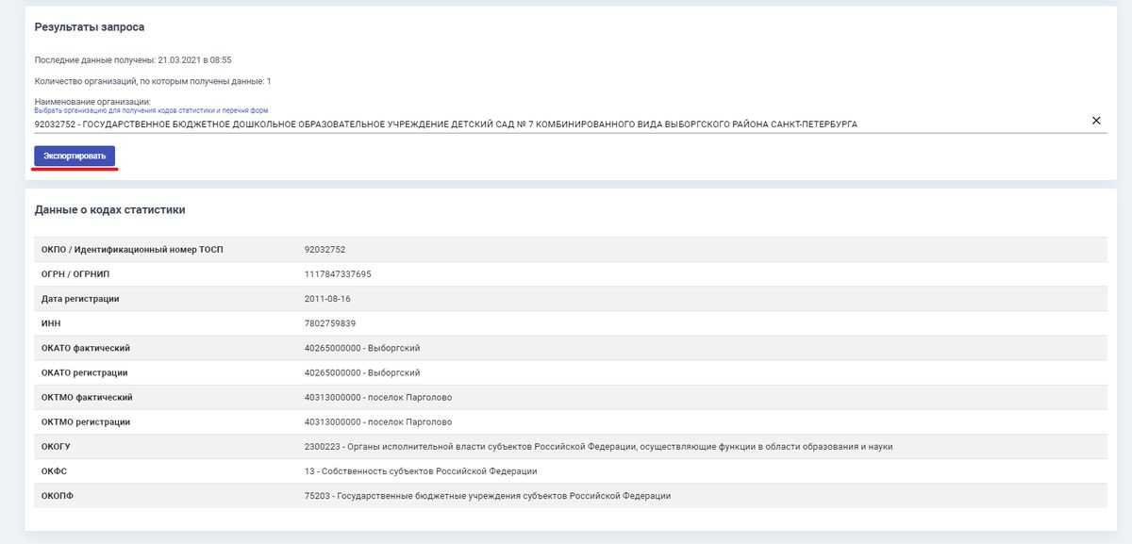
Task: Click the hint about selecting an organization
Action: (x=151, y=110)
